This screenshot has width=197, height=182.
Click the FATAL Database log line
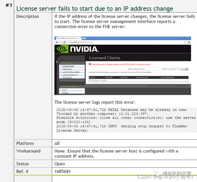tap(122, 110)
